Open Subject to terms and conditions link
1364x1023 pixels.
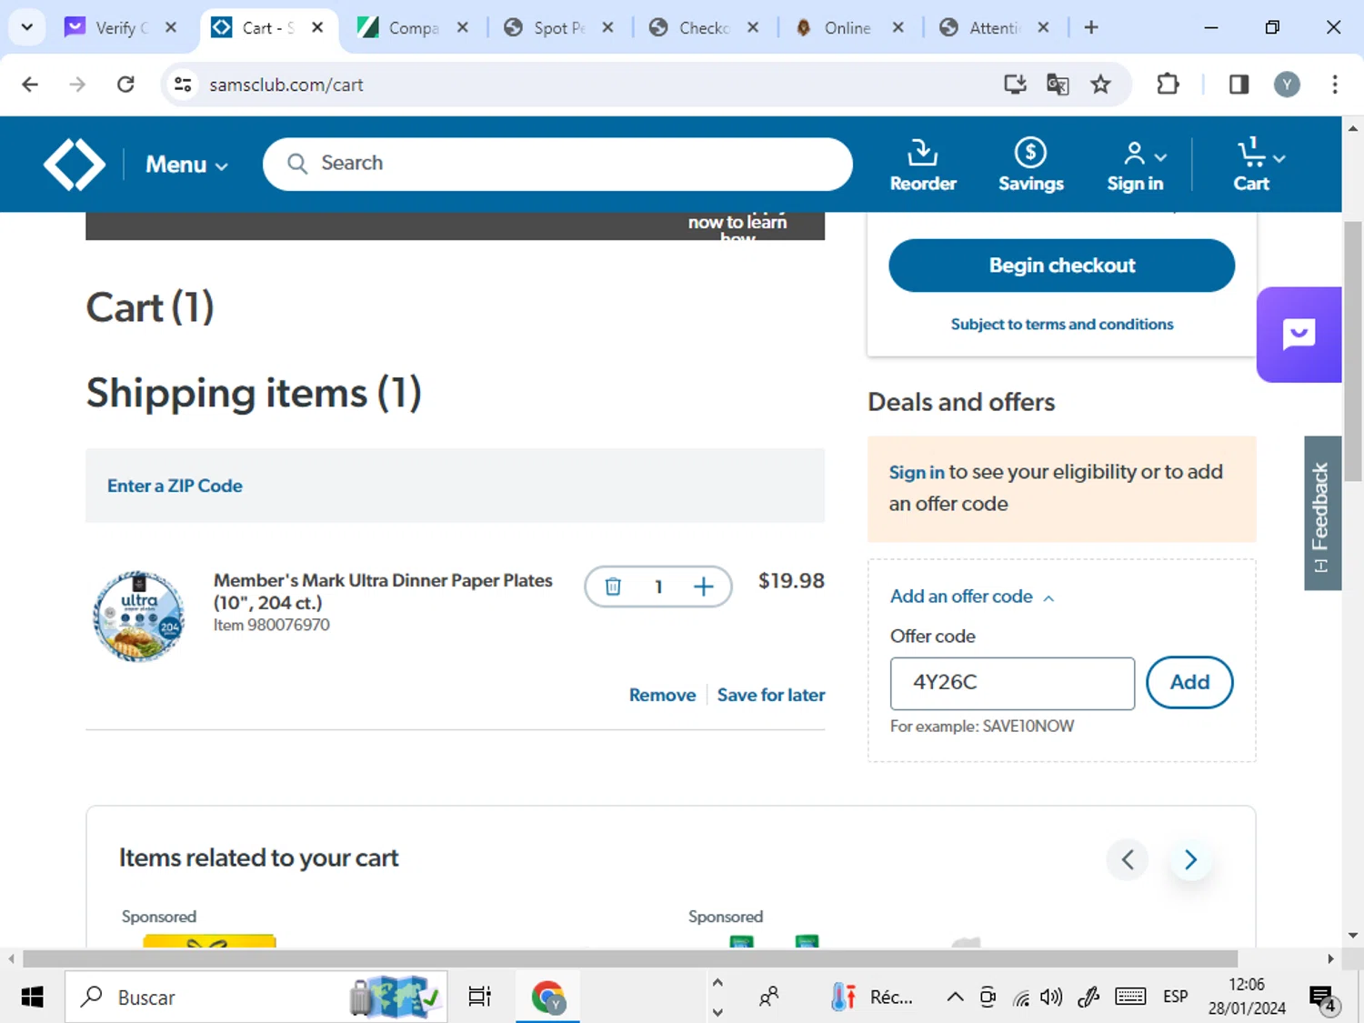(x=1061, y=325)
